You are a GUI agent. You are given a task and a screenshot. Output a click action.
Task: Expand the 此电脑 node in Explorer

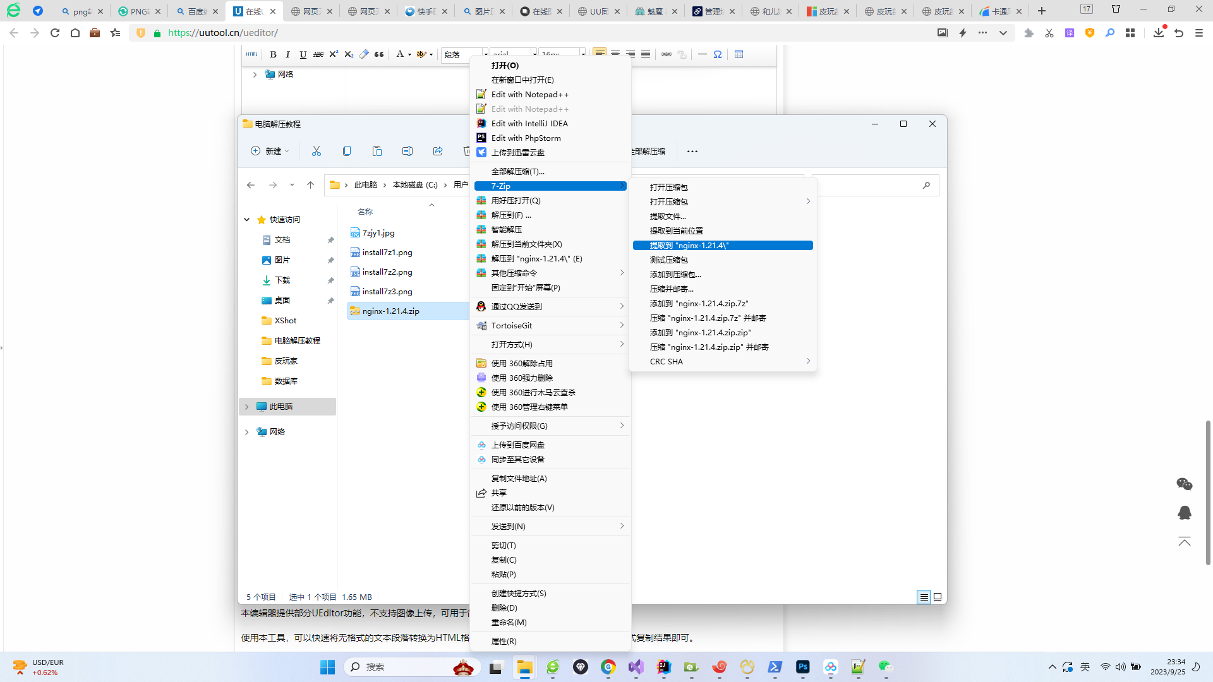click(247, 407)
